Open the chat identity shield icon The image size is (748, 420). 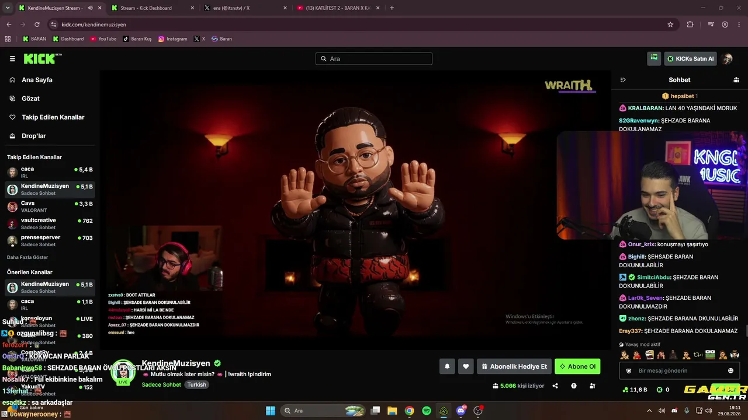pos(629,370)
